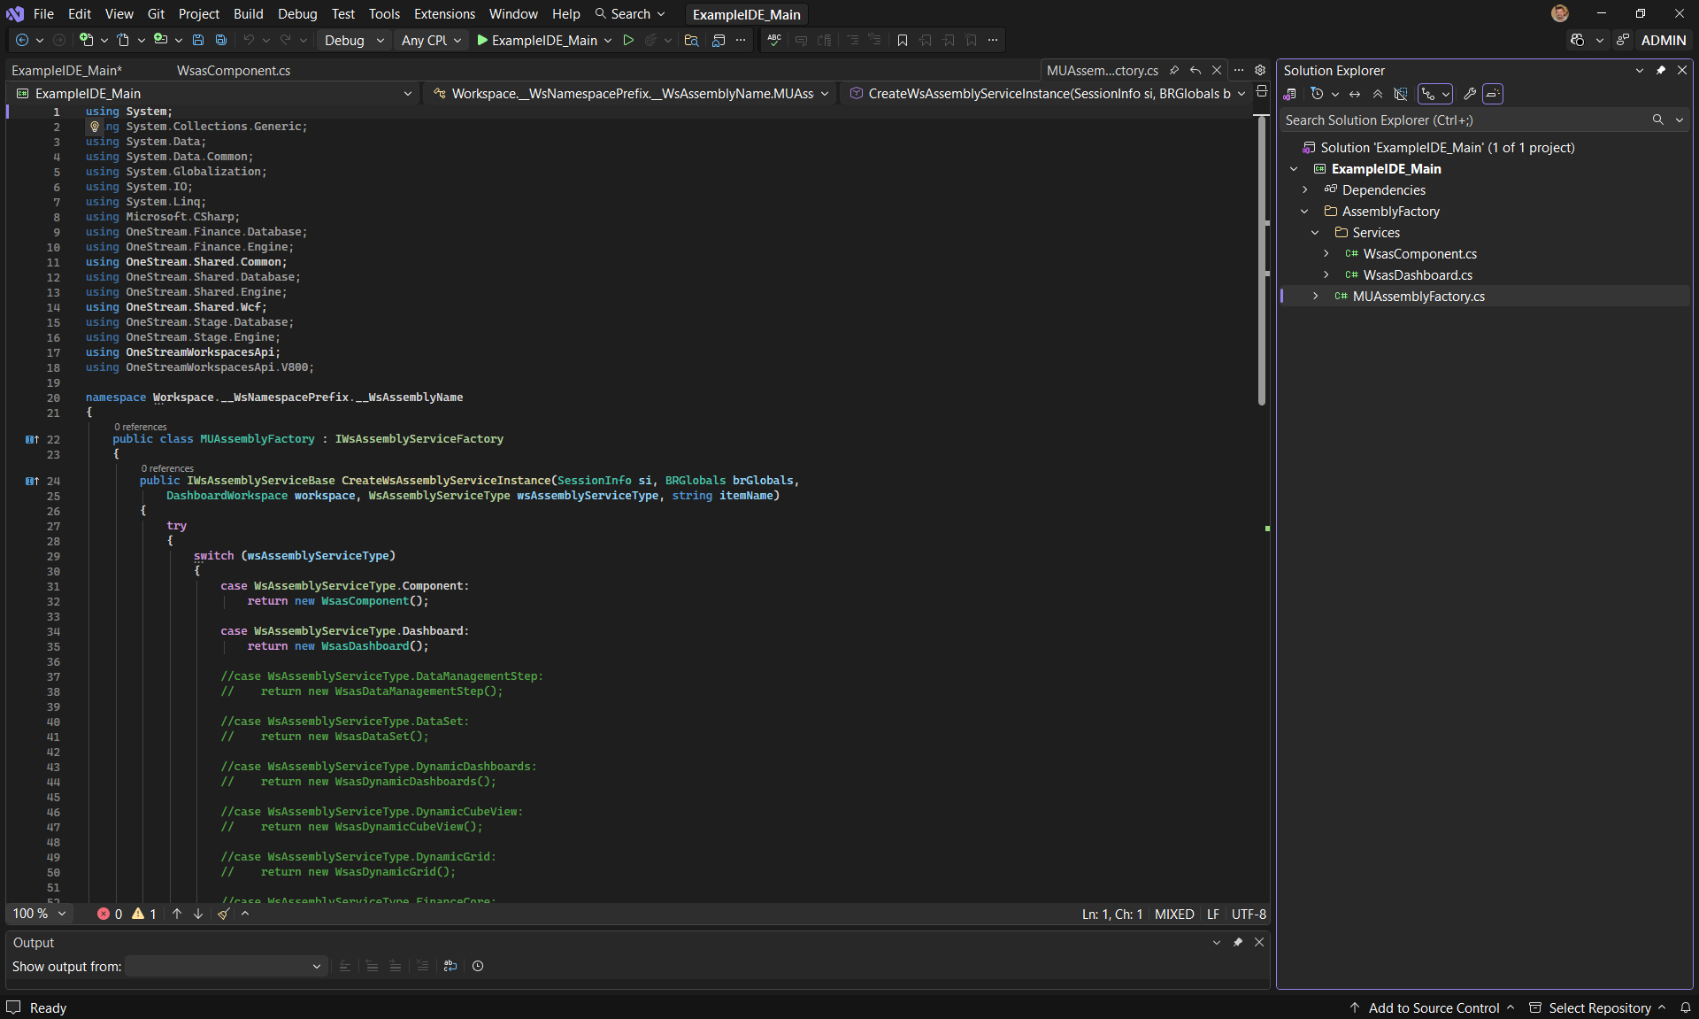Click the code cleanup broom icon
This screenshot has height=1019, width=1699.
(224, 914)
